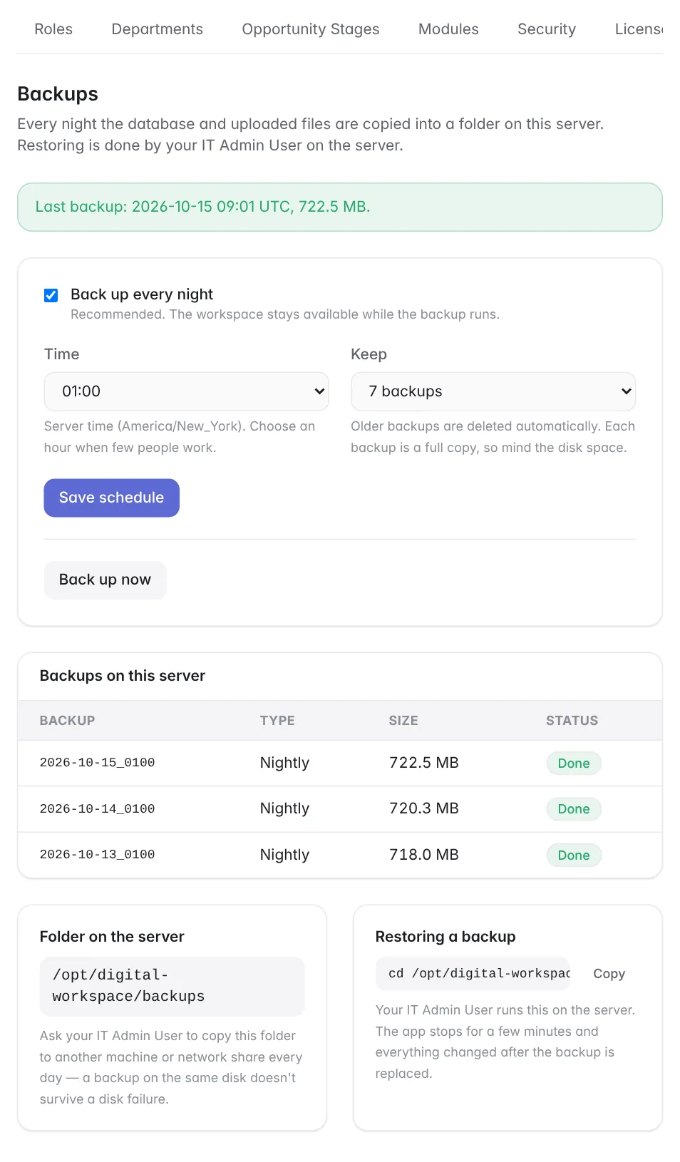This screenshot has width=680, height=1162.
Task: Click backup row 2026-10-13_0100
Action: pos(339,855)
